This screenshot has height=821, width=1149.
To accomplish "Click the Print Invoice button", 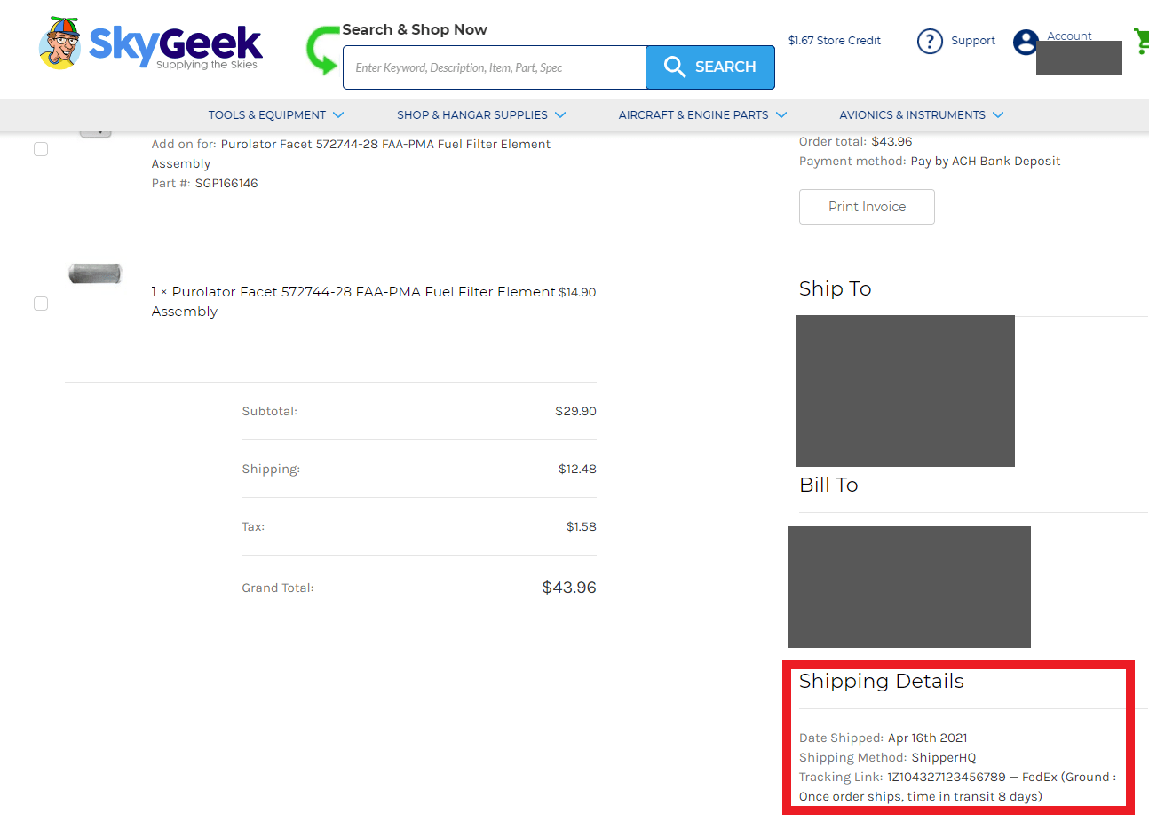I will click(x=866, y=206).
